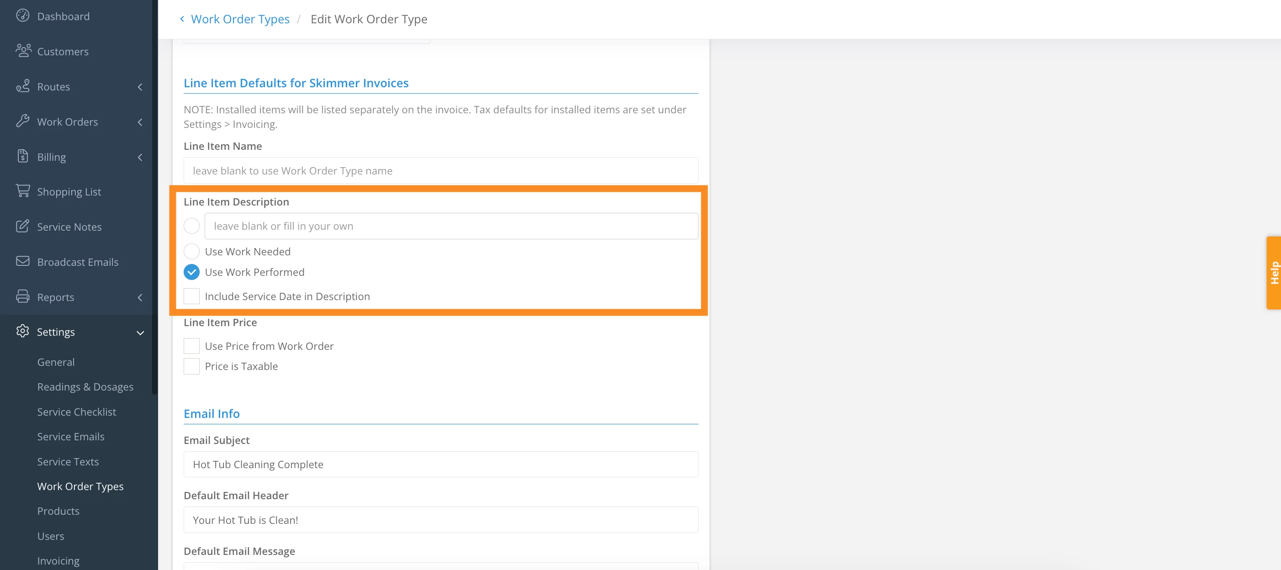Click the Dashboard gauge icon
The image size is (1281, 570).
[22, 16]
